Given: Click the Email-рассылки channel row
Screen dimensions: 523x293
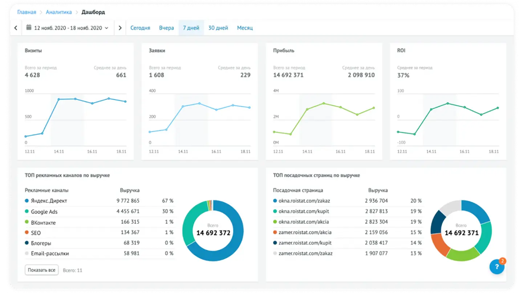Looking at the screenshot, I should 100,253.
